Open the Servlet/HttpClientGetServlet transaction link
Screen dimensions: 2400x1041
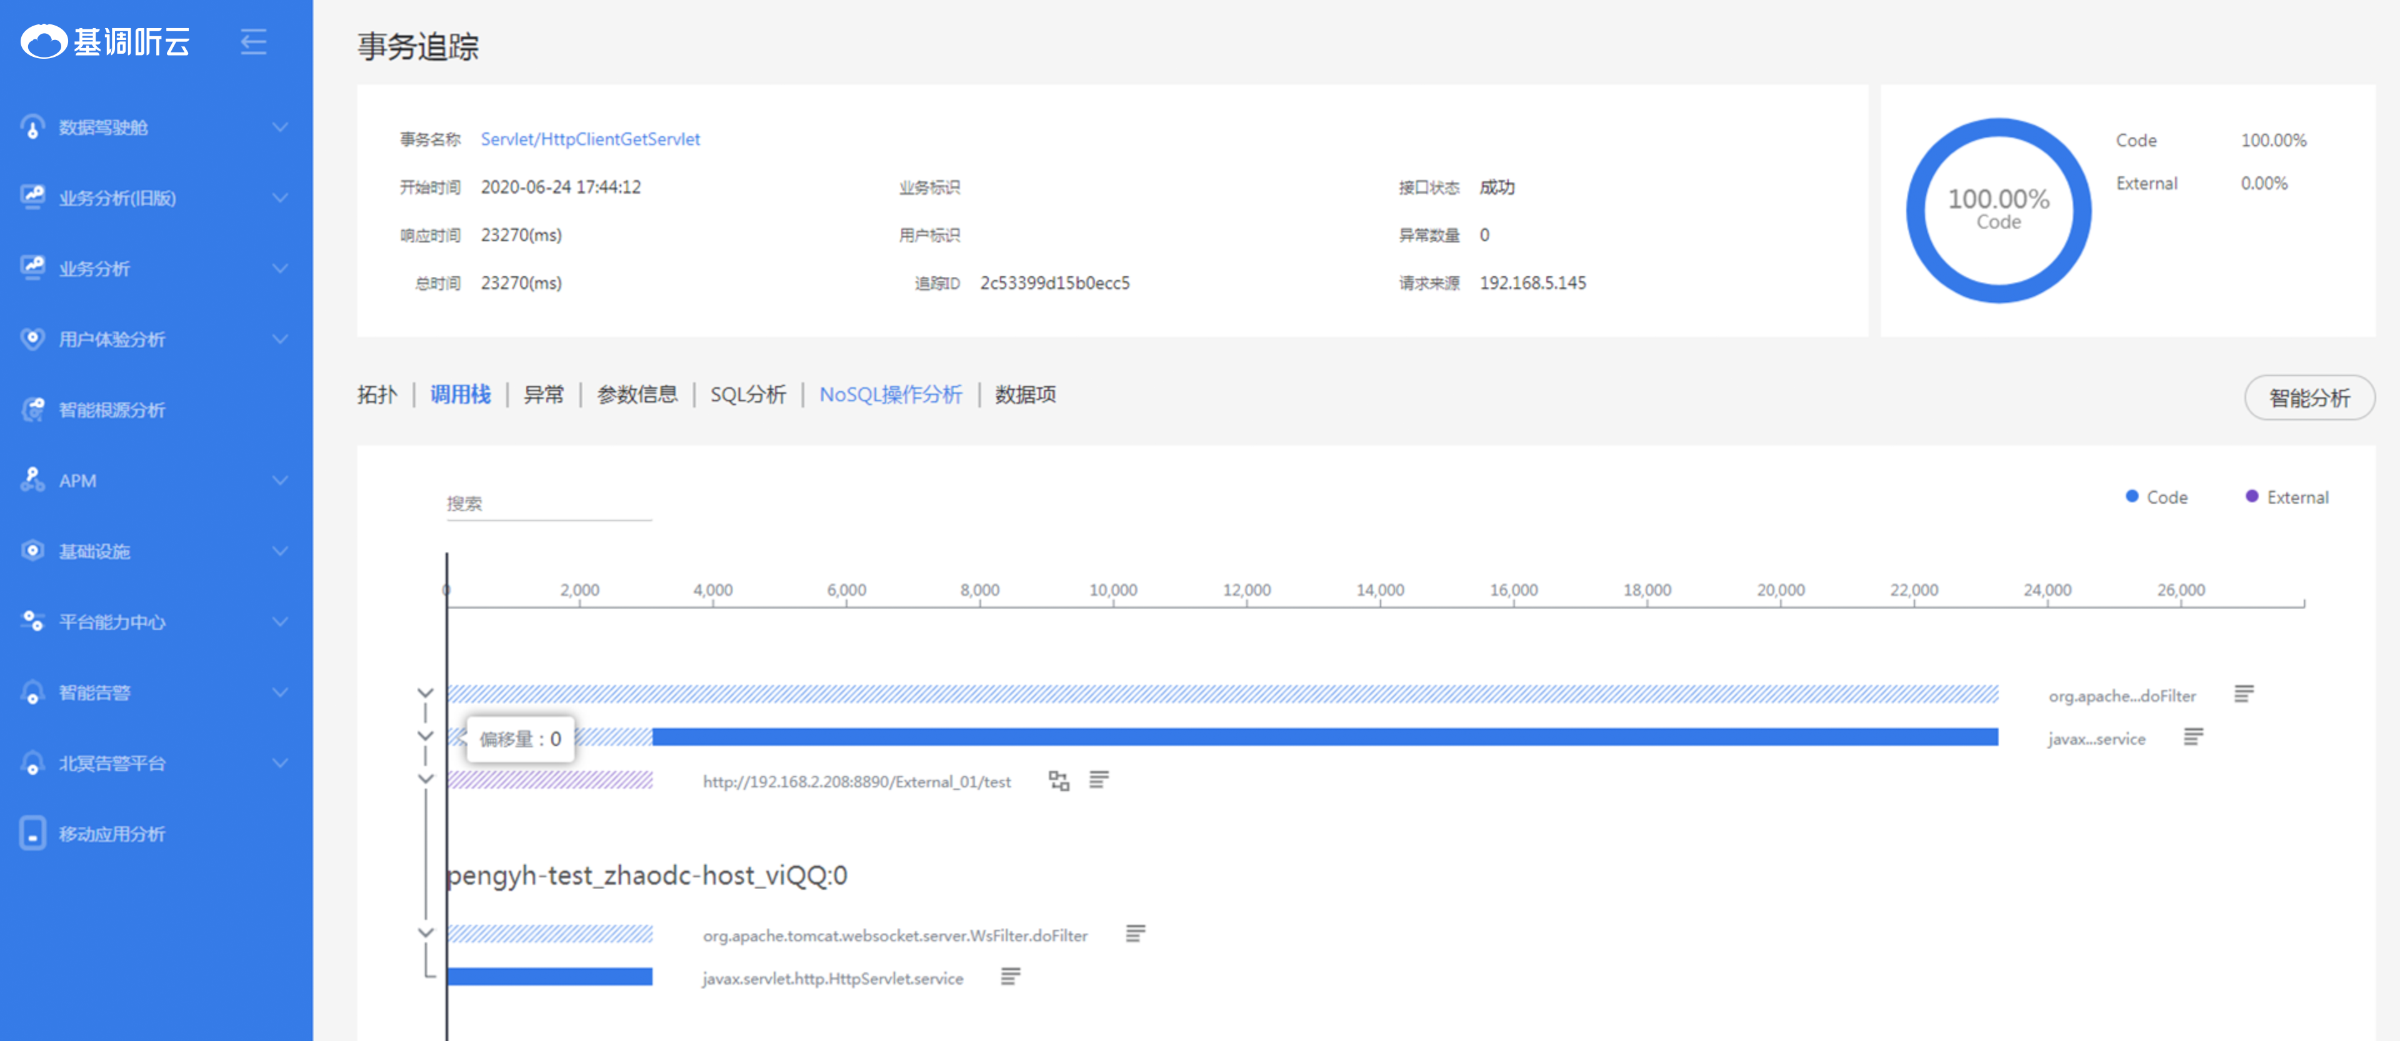tap(590, 139)
